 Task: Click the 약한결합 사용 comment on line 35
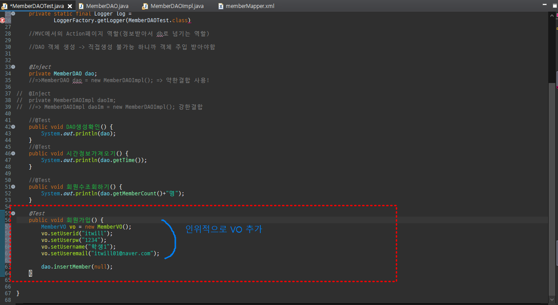click(187, 80)
